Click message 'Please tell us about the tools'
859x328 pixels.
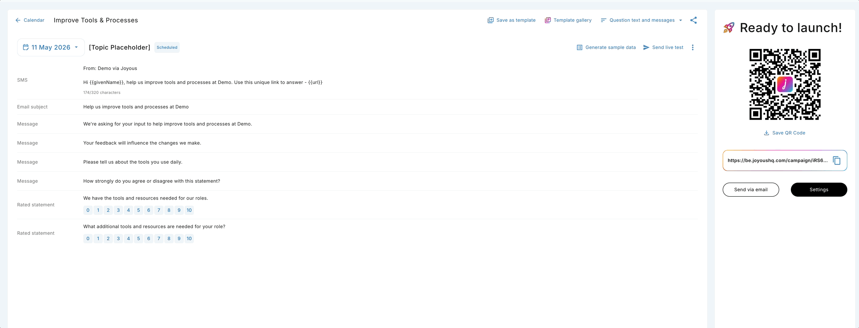click(x=133, y=162)
